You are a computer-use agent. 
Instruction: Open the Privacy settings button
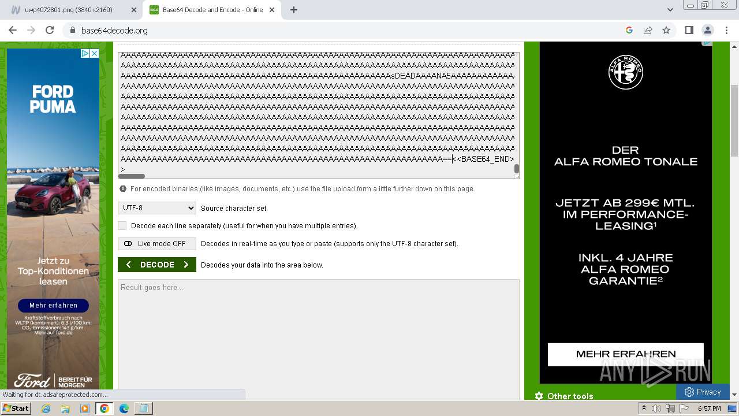pos(703,392)
